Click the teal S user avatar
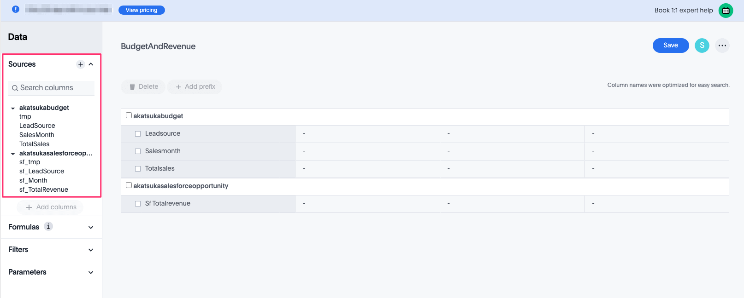The height and width of the screenshot is (298, 744). click(702, 46)
